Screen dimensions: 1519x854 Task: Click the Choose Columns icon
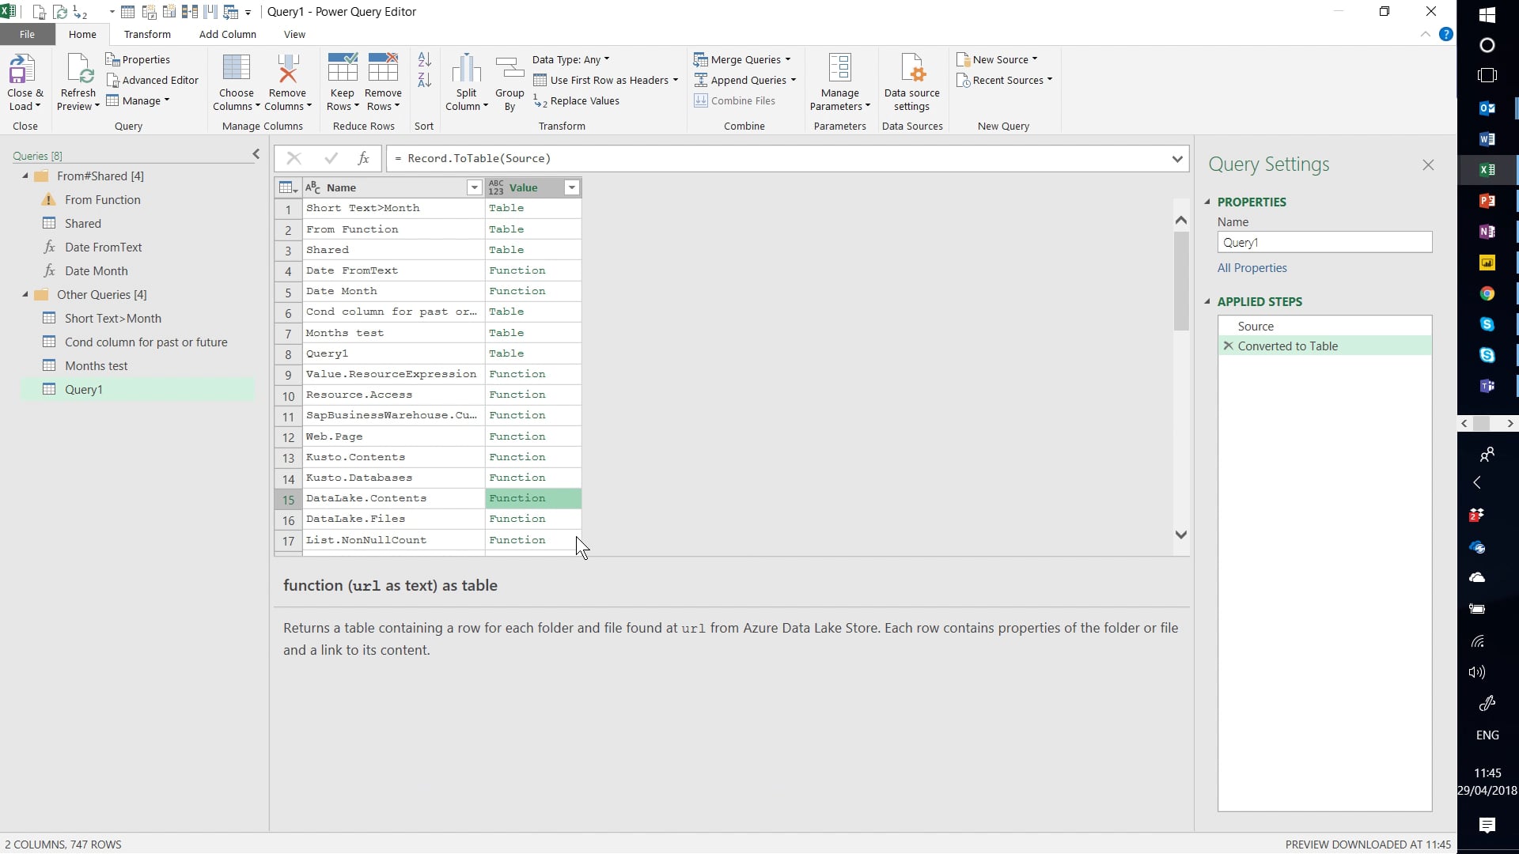pyautogui.click(x=236, y=68)
